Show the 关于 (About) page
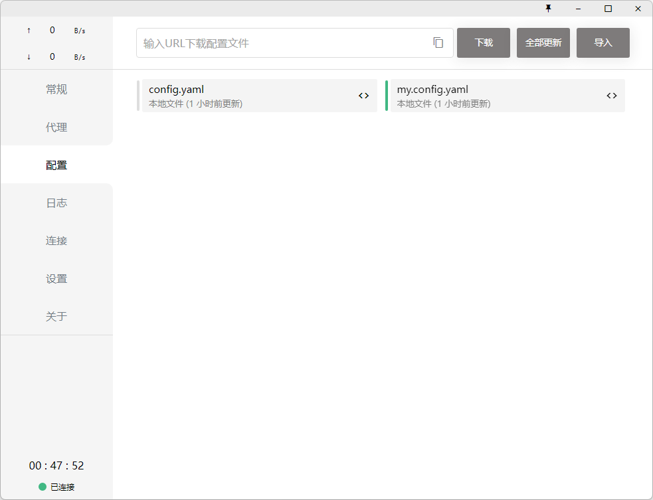 (x=56, y=317)
